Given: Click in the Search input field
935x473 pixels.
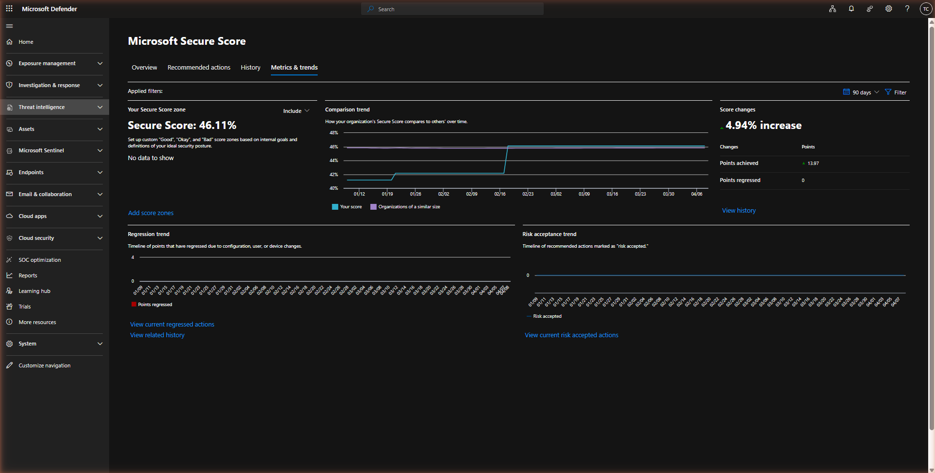Looking at the screenshot, I should 452,9.
